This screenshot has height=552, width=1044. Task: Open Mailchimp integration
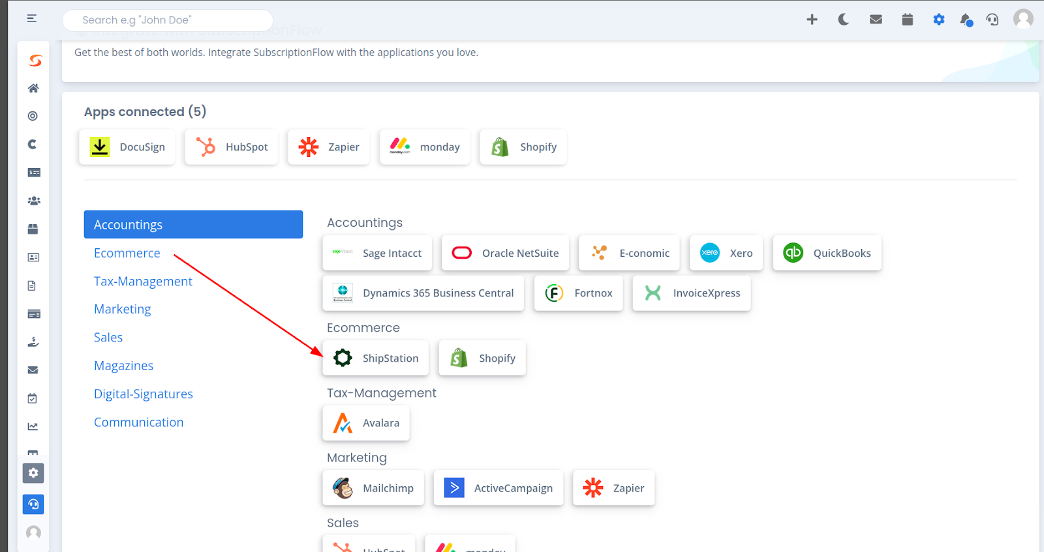pos(373,488)
